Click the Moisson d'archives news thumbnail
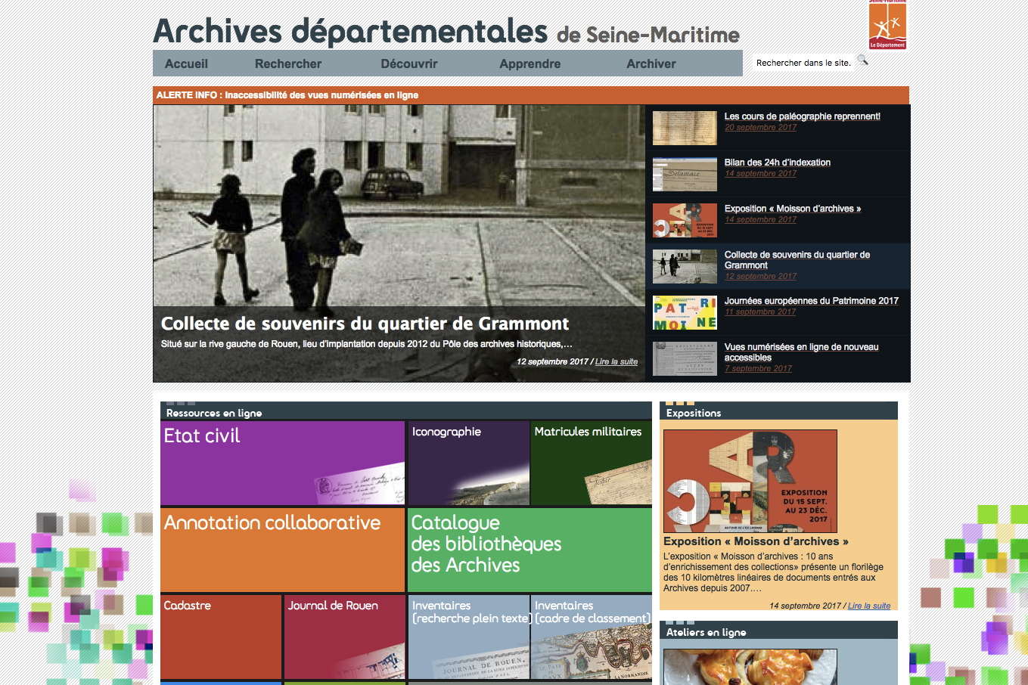1028x685 pixels. point(685,221)
